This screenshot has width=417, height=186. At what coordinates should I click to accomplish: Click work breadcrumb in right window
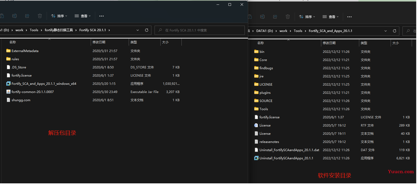pos(283,31)
